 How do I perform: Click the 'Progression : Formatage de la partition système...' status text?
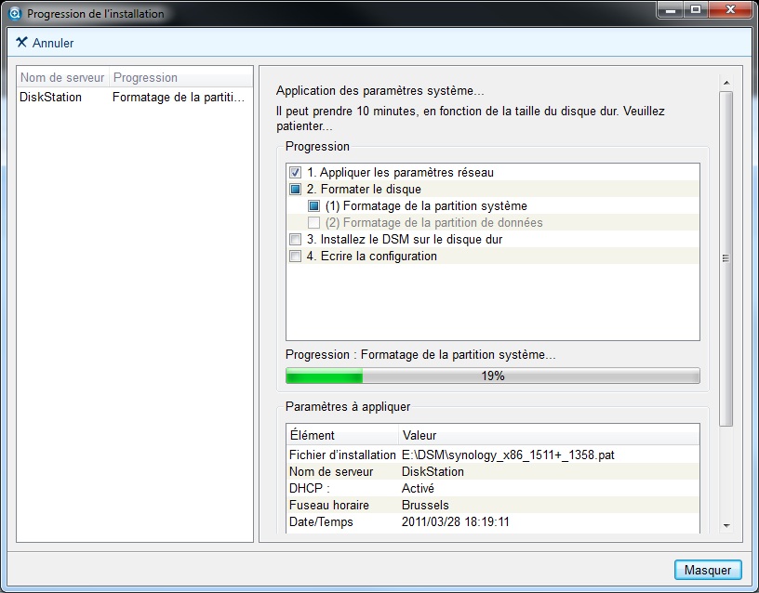[x=420, y=354]
